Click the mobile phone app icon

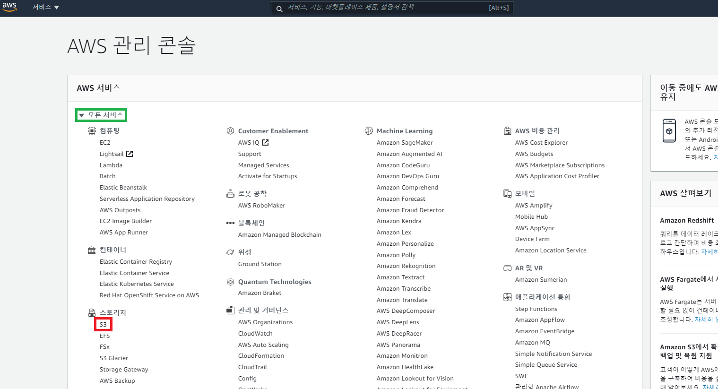[669, 131]
